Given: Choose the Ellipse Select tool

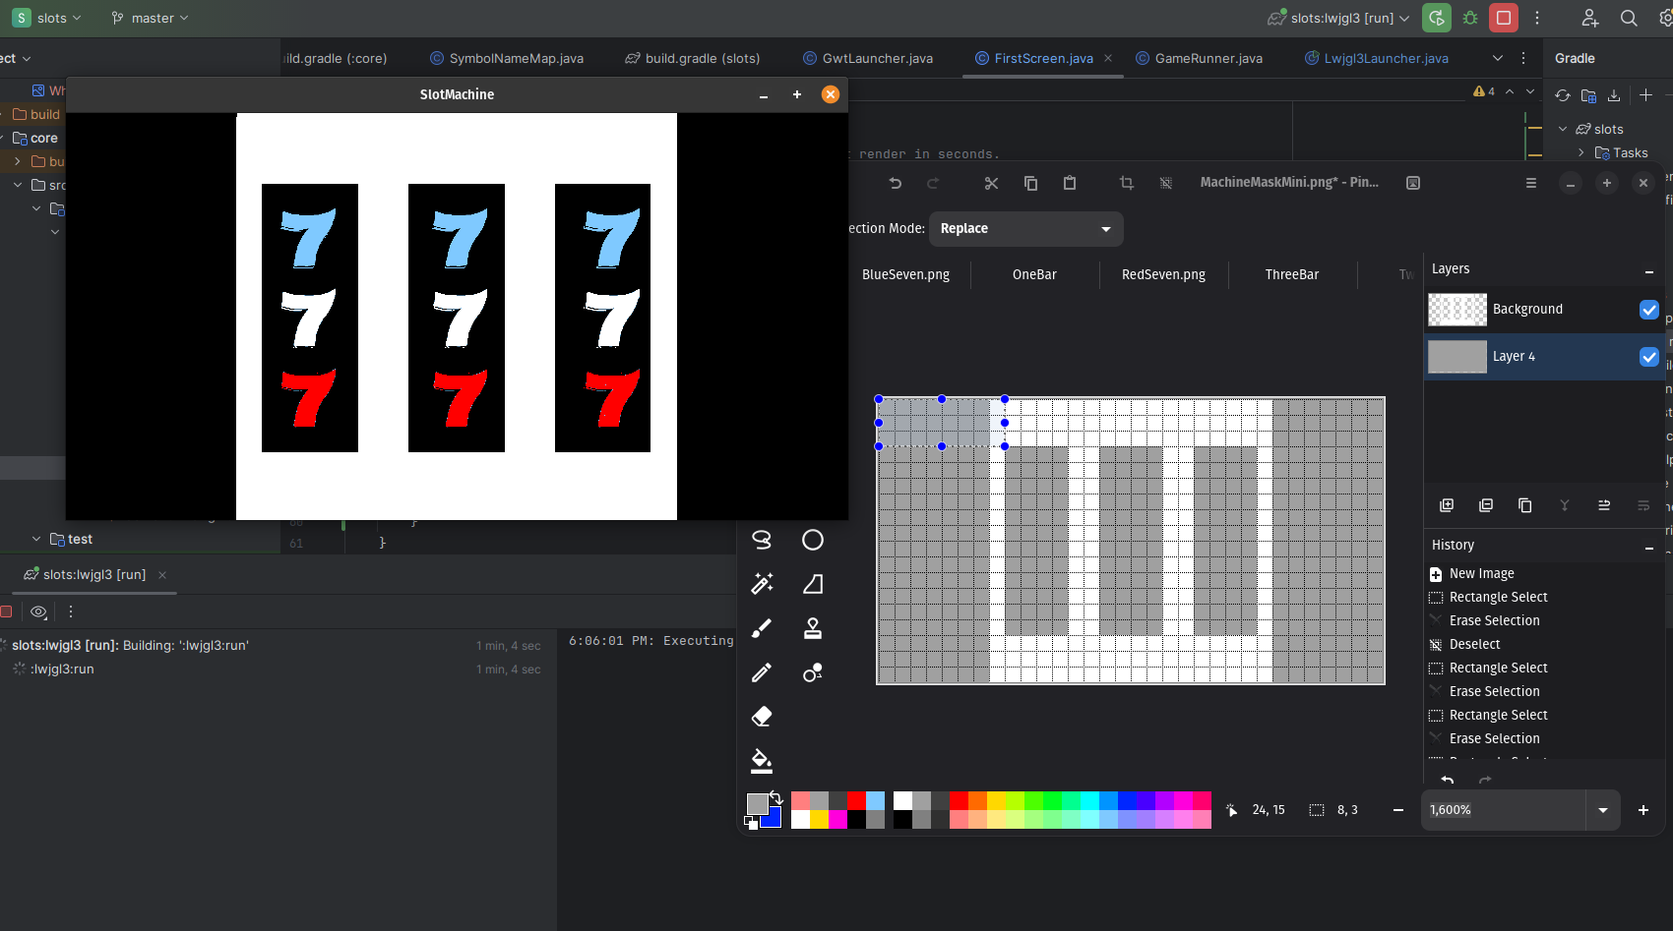Looking at the screenshot, I should pos(813,540).
